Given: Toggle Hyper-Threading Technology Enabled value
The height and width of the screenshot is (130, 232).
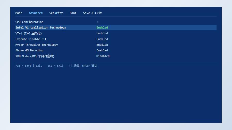Looking at the screenshot, I should tap(102, 45).
